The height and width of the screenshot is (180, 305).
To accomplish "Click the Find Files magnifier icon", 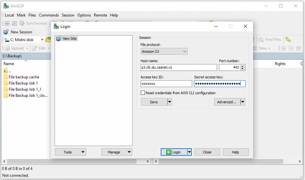I will coord(261,39).
